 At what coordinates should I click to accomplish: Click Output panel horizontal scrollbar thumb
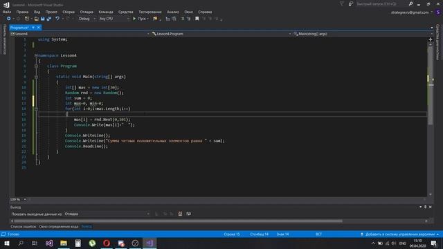pyautogui.click(x=179, y=221)
